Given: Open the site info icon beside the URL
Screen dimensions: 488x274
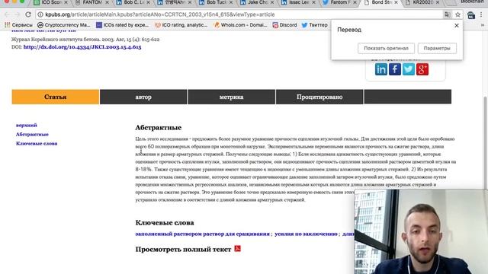Looking at the screenshot, I should pos(40,14).
